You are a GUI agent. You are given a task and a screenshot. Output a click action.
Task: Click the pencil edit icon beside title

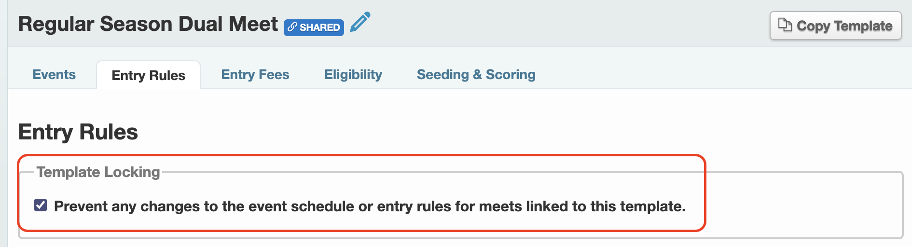tap(360, 22)
